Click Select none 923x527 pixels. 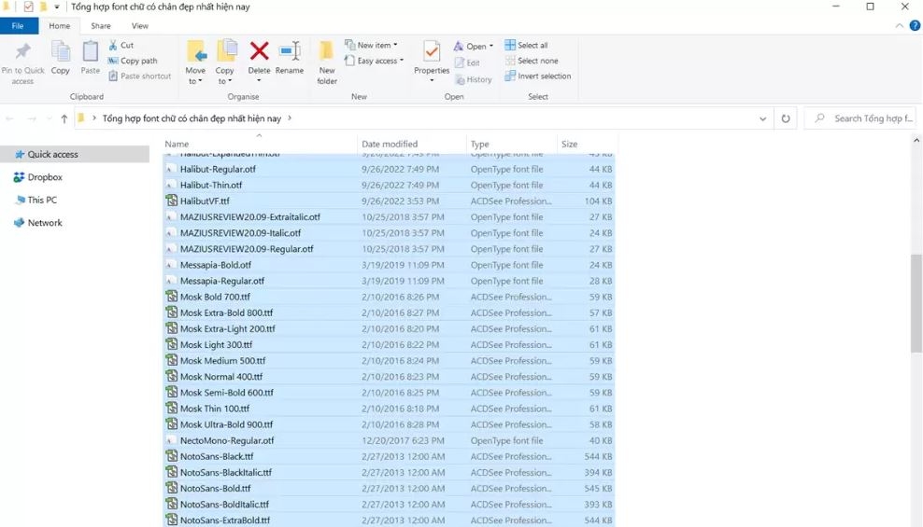click(x=532, y=61)
